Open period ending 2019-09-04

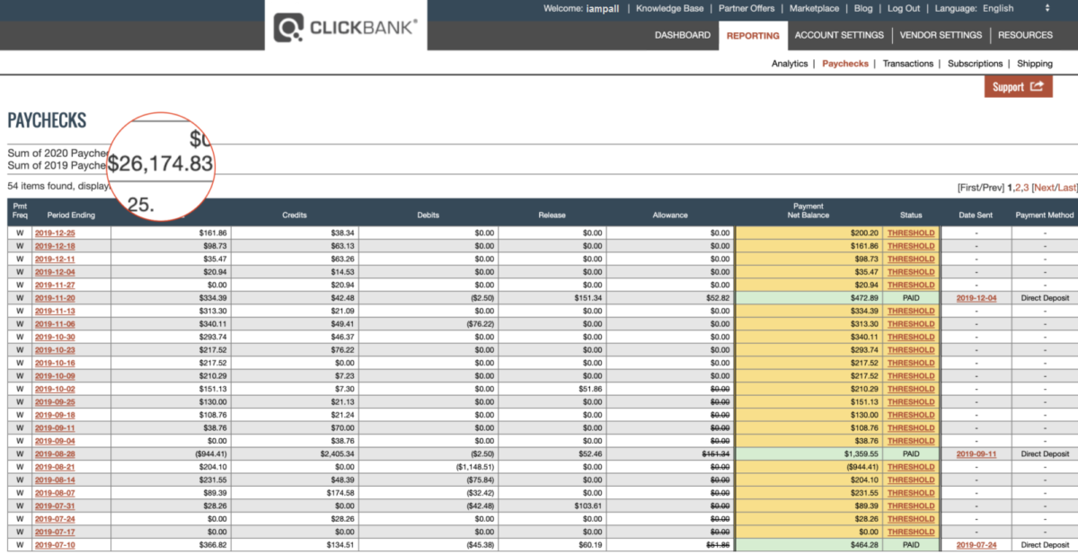(55, 441)
